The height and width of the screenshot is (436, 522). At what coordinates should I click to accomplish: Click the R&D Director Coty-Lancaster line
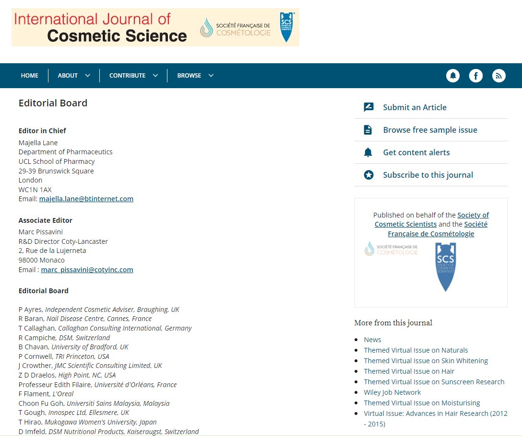click(63, 241)
